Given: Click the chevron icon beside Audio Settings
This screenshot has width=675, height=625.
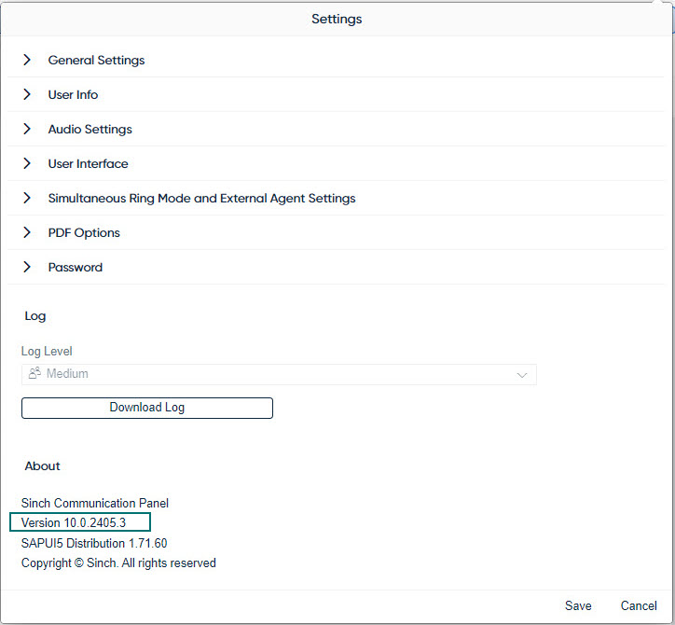Looking at the screenshot, I should tap(27, 129).
